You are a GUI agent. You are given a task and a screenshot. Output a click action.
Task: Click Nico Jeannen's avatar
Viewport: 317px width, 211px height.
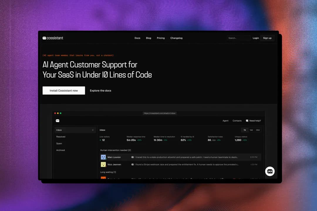103,164
